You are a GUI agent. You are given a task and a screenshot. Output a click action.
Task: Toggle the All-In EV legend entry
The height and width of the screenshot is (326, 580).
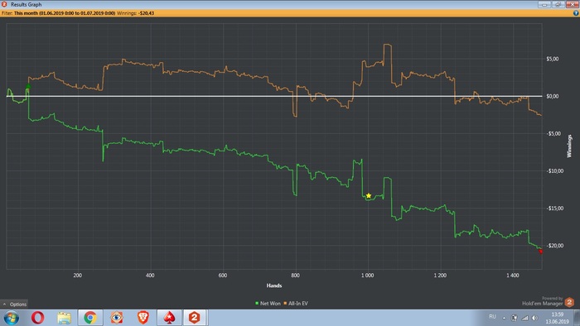point(296,304)
